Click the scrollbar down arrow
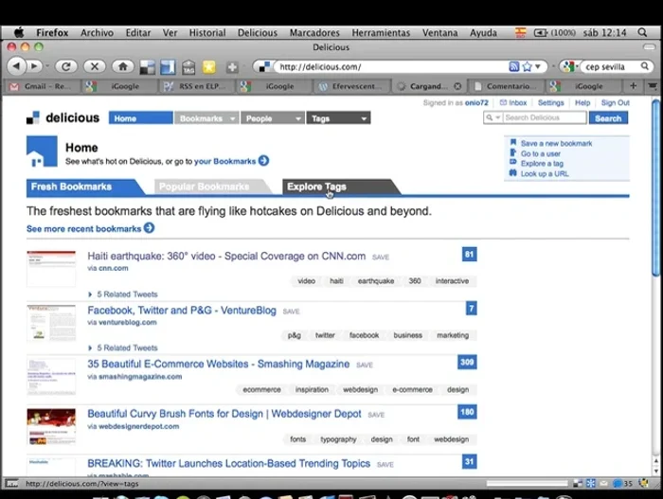663x499 pixels. [x=656, y=471]
